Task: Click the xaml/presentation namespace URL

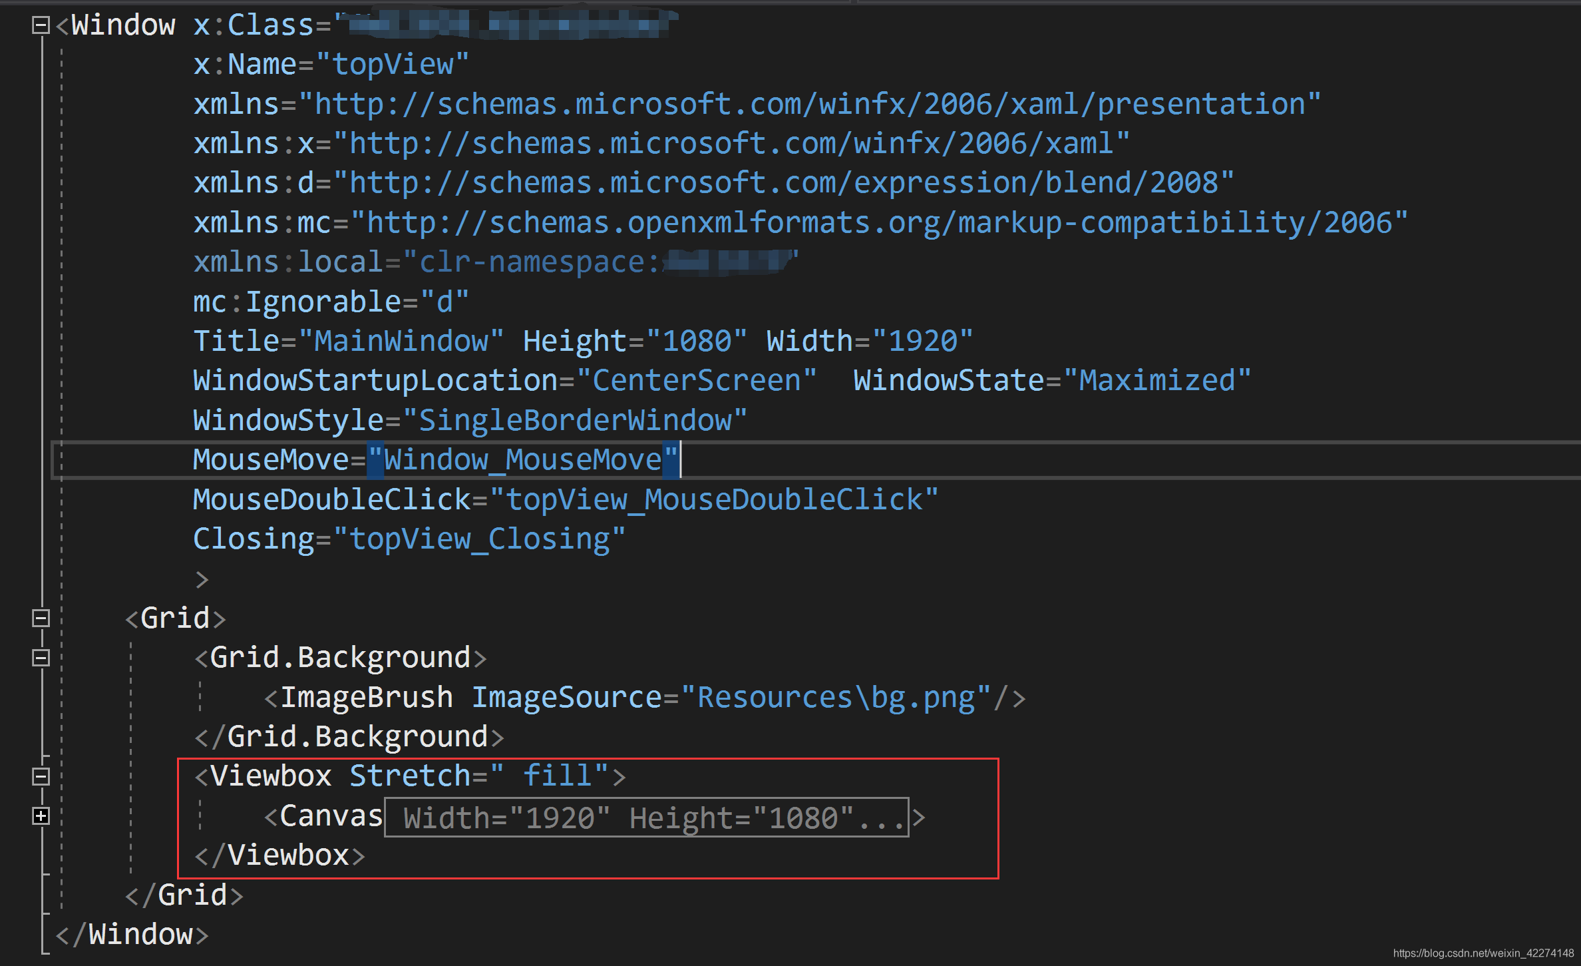Action: pyautogui.click(x=809, y=105)
